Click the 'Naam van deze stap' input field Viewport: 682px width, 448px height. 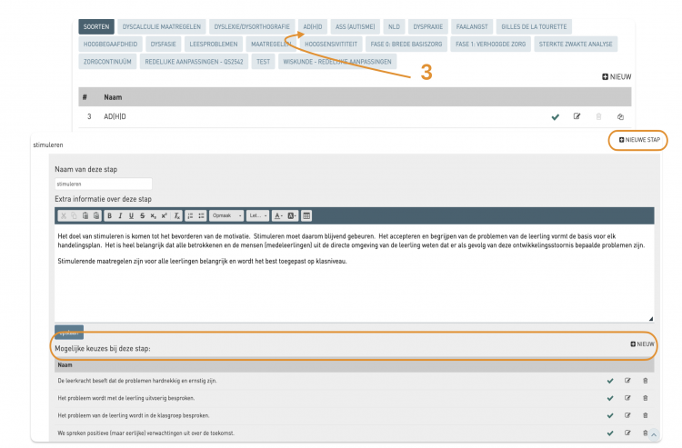103,183
